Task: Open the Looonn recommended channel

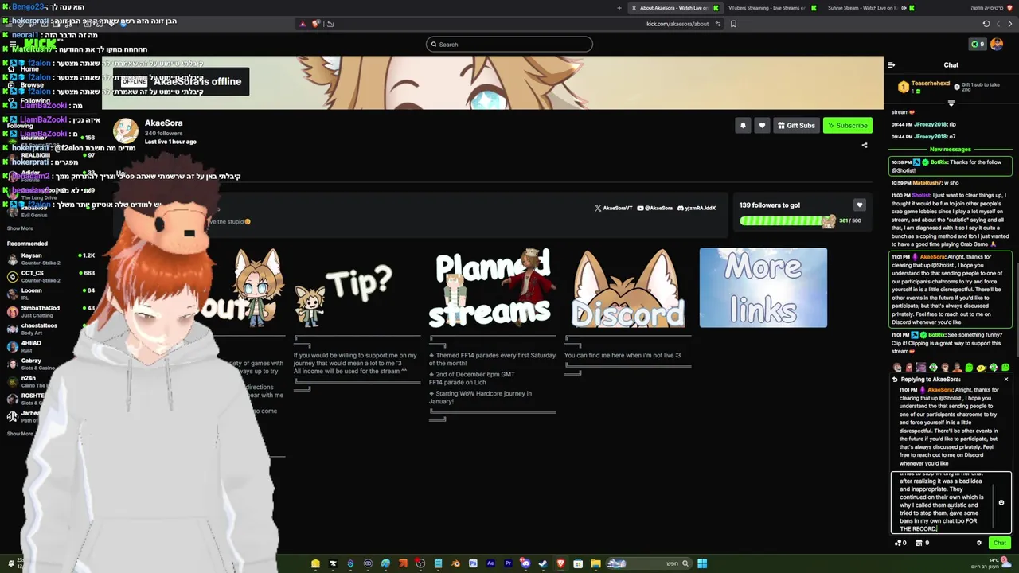Action: pos(51,294)
